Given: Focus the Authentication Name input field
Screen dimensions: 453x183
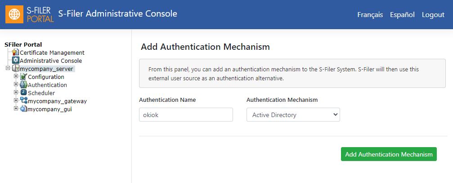Looking at the screenshot, I should [186, 115].
